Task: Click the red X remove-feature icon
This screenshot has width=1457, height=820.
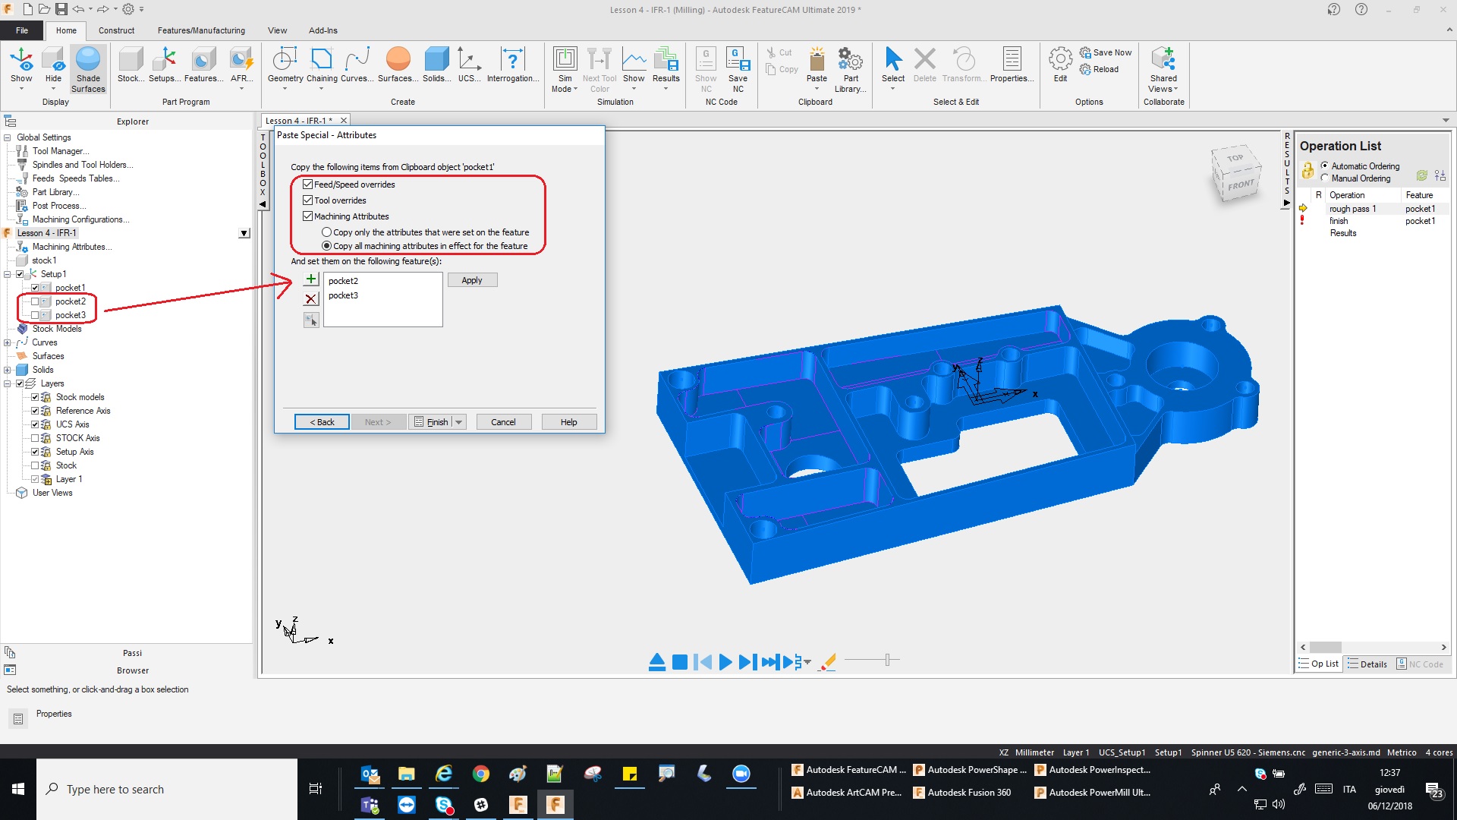Action: [311, 299]
